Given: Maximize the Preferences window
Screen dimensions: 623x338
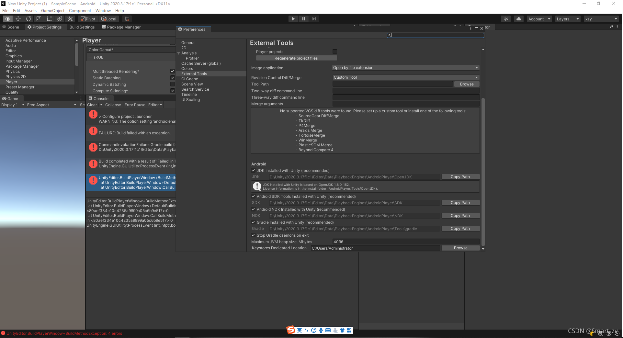Looking at the screenshot, I should point(477,28).
